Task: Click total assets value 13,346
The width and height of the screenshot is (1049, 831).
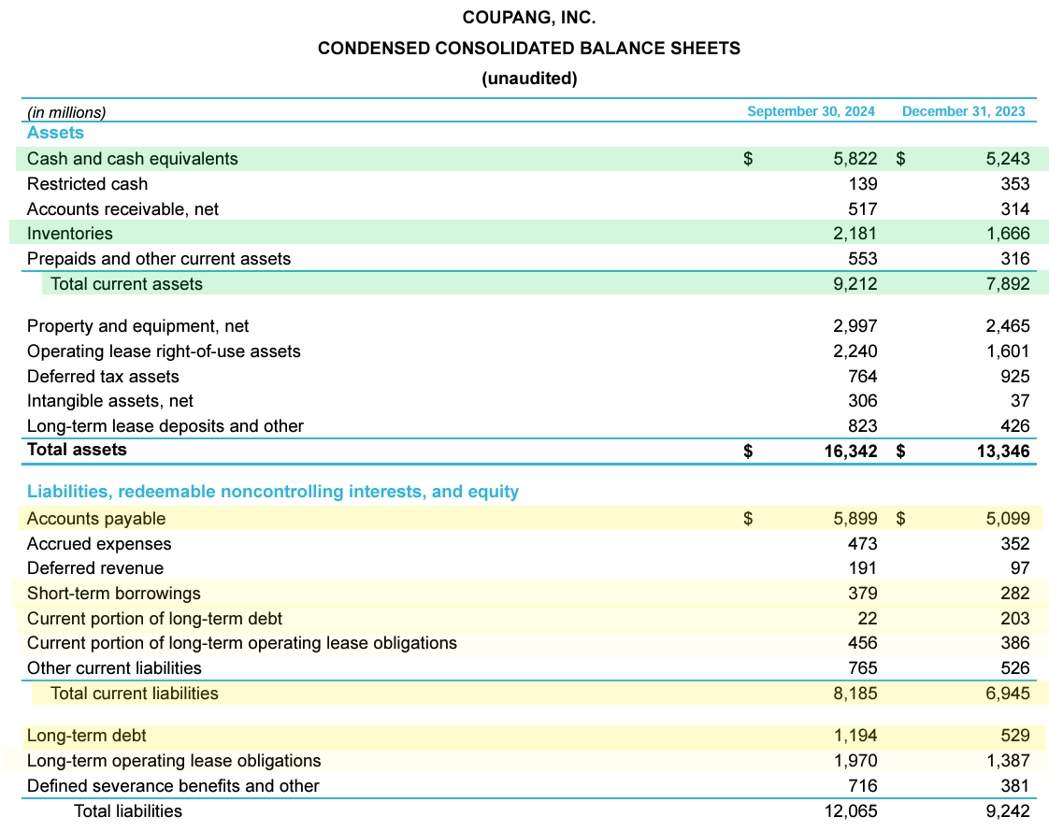Action: point(1003,451)
